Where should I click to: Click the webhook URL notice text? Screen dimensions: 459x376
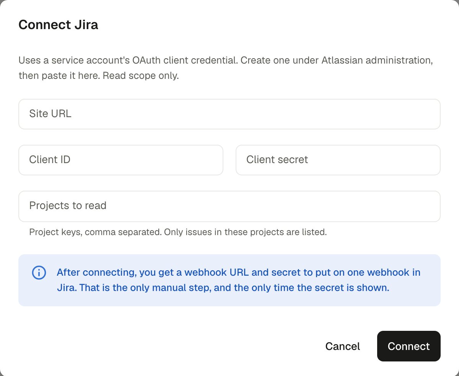click(238, 280)
